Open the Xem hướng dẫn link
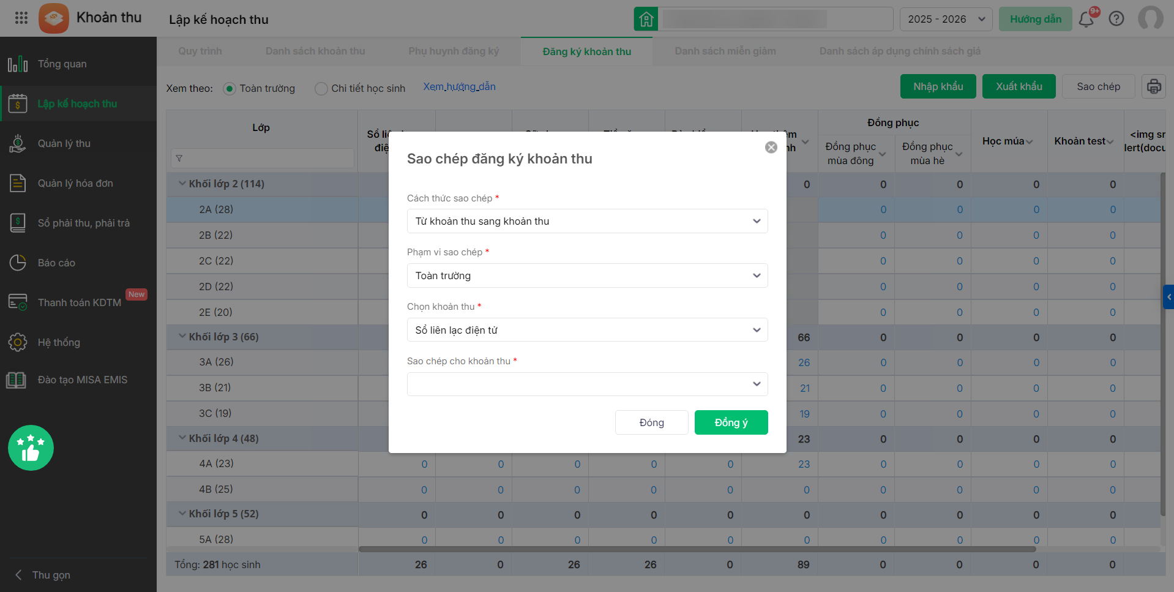1174x592 pixels. click(459, 87)
